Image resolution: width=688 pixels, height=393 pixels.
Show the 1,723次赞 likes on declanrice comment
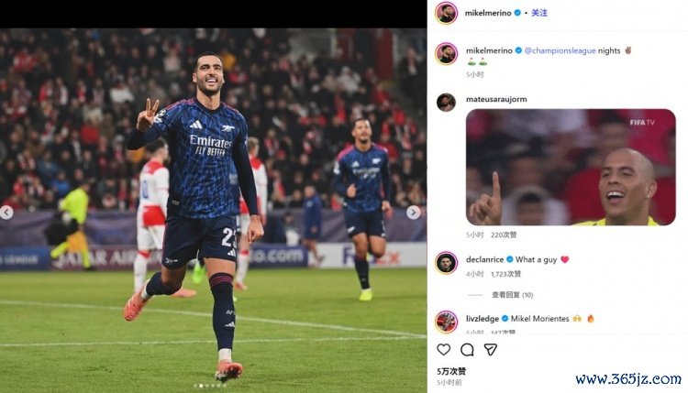pos(505,274)
